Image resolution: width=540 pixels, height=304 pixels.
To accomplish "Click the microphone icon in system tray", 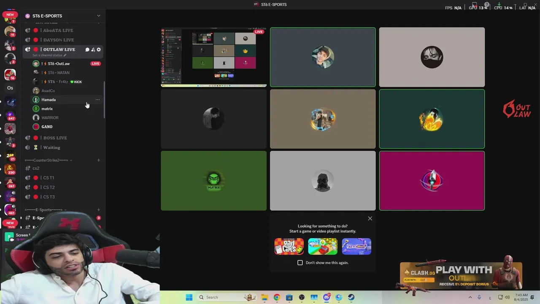I will click(x=479, y=297).
